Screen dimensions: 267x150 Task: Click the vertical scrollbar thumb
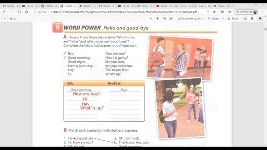265,29
